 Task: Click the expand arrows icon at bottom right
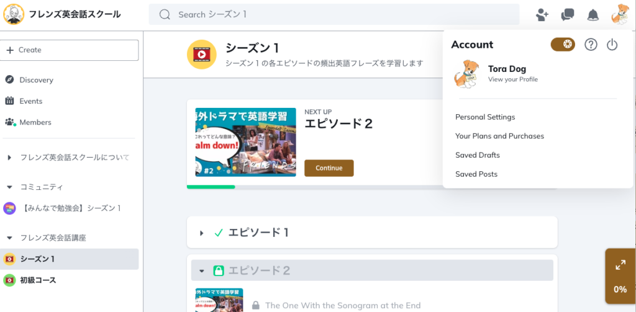(620, 265)
